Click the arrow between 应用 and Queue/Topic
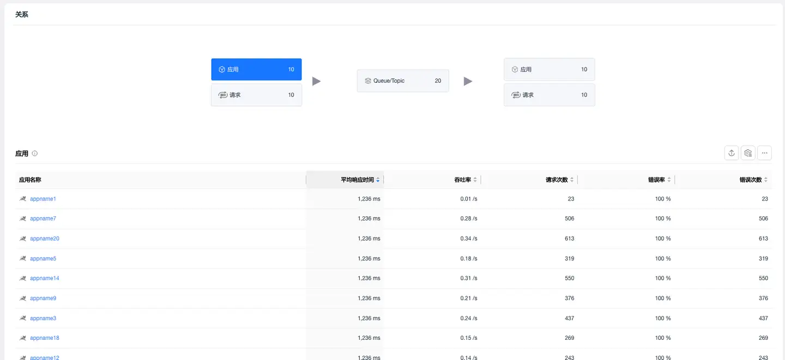 pyautogui.click(x=317, y=81)
